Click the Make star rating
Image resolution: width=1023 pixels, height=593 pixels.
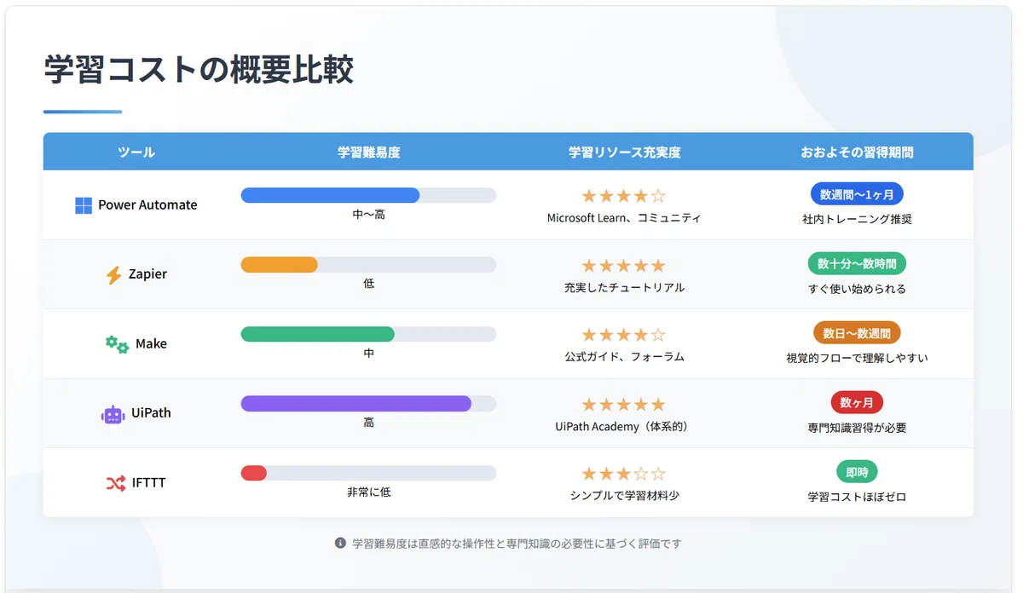[623, 336]
